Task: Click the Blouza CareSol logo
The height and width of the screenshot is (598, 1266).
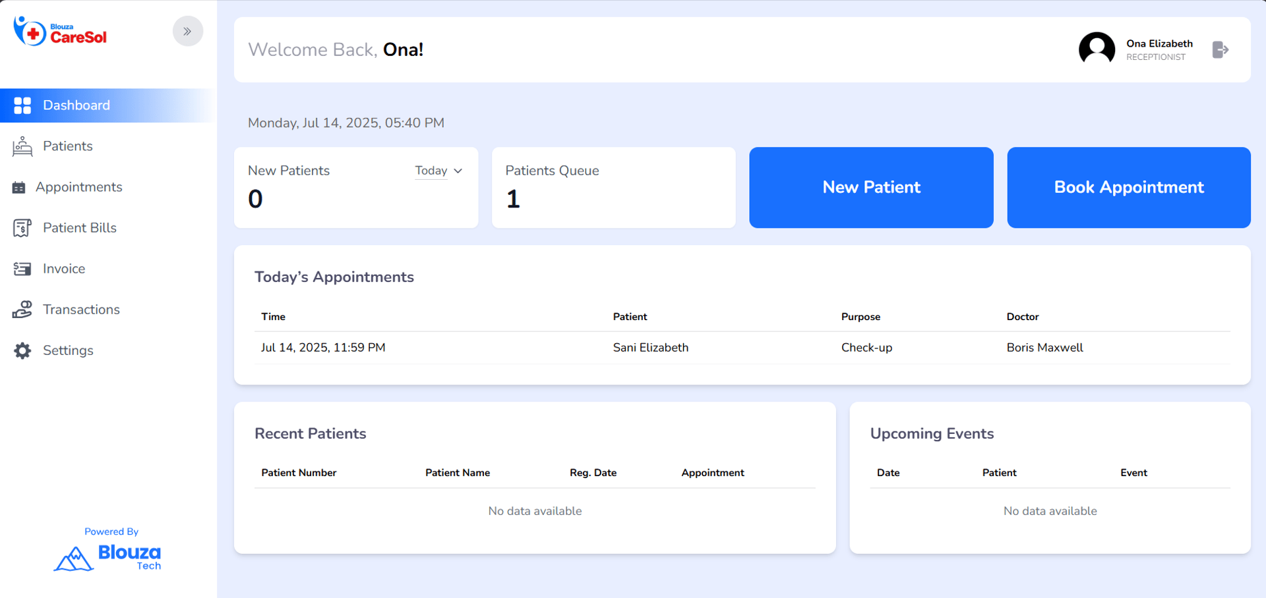Action: [x=61, y=31]
